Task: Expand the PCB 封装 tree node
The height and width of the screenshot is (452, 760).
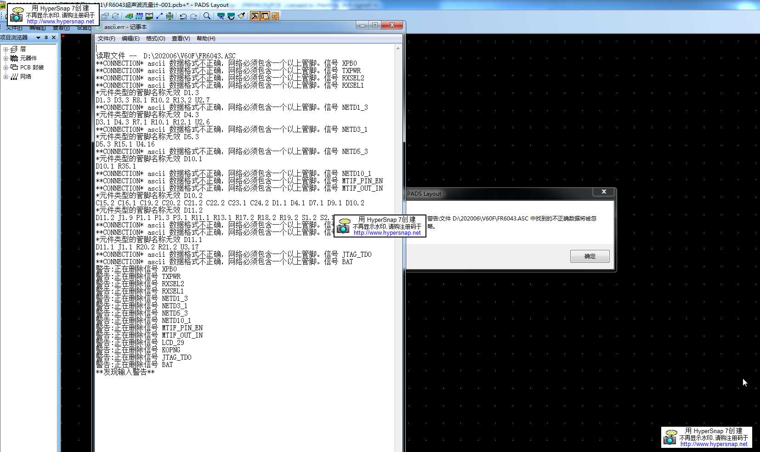Action: pos(6,68)
